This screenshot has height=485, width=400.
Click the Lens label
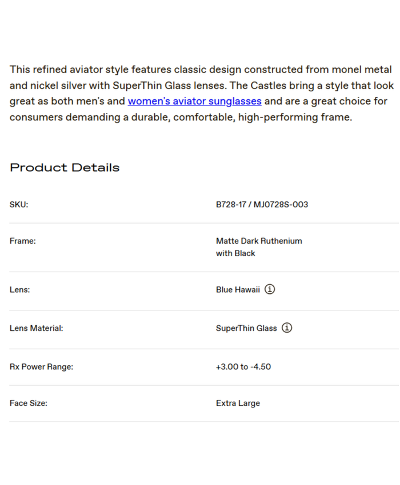pos(20,290)
